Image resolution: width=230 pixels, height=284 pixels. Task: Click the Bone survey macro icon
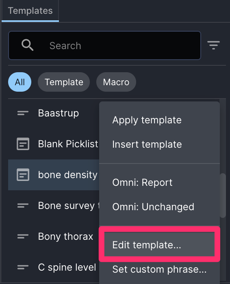(23, 206)
